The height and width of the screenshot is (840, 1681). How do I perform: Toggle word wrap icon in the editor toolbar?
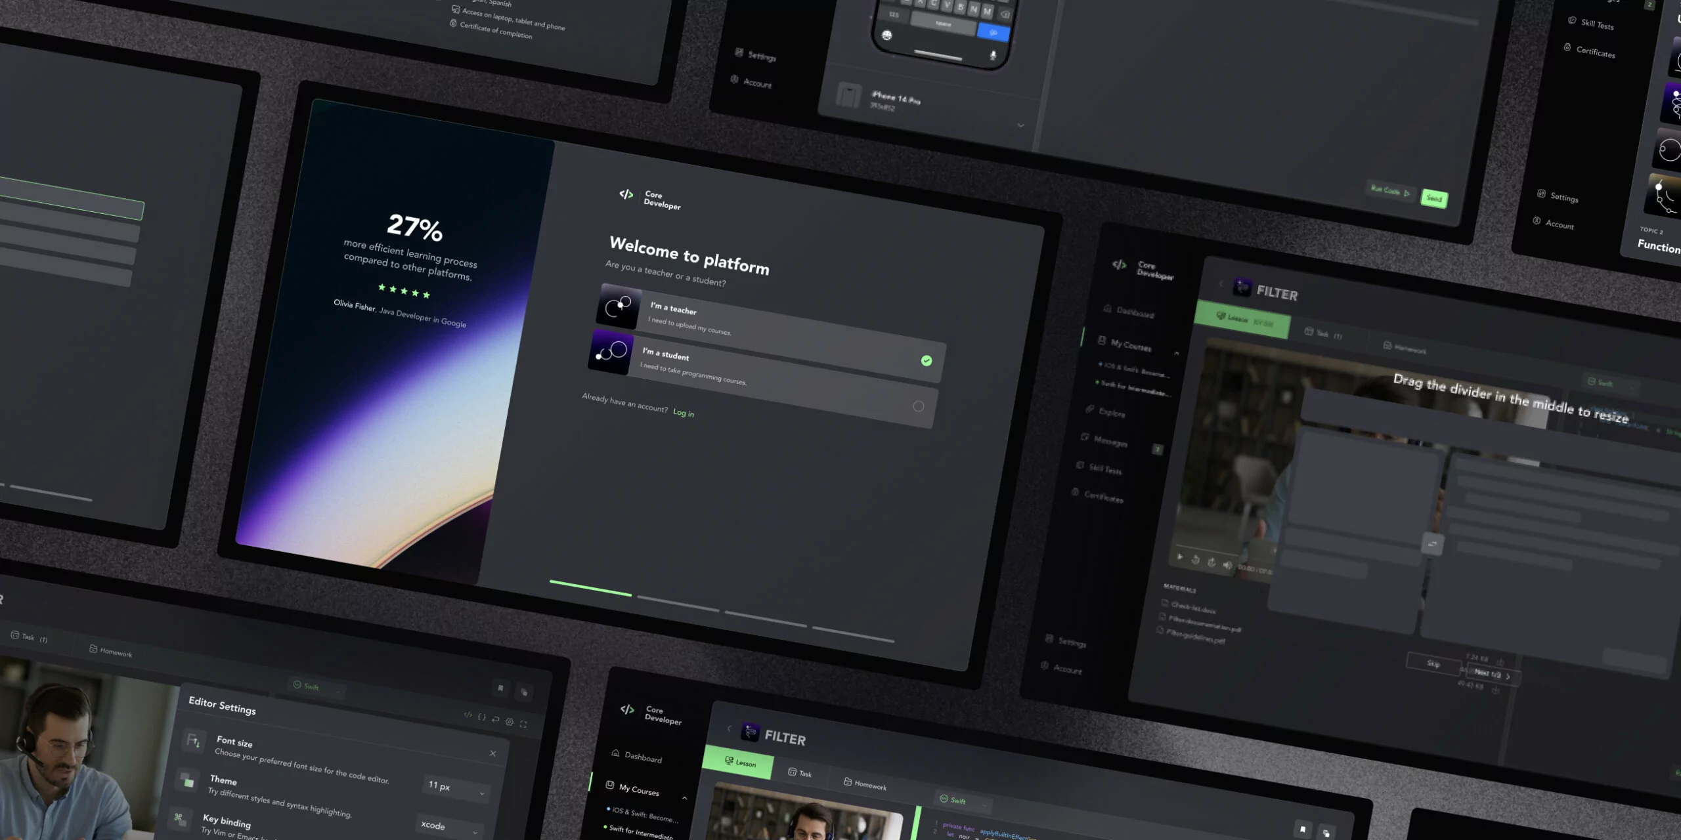[496, 719]
